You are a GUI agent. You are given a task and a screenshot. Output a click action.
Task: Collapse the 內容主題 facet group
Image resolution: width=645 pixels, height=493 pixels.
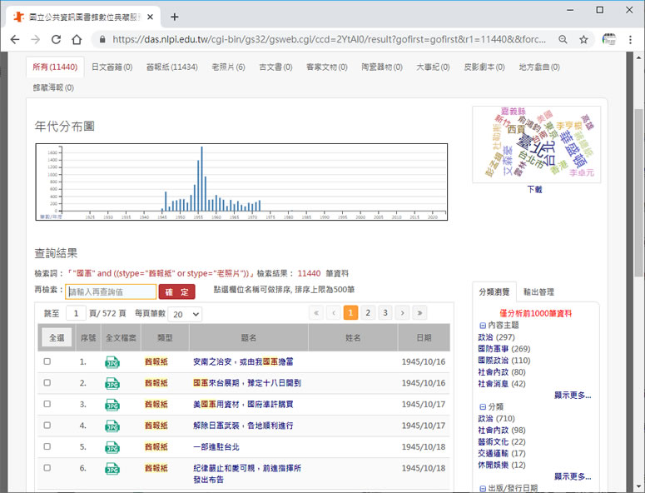[x=483, y=326]
